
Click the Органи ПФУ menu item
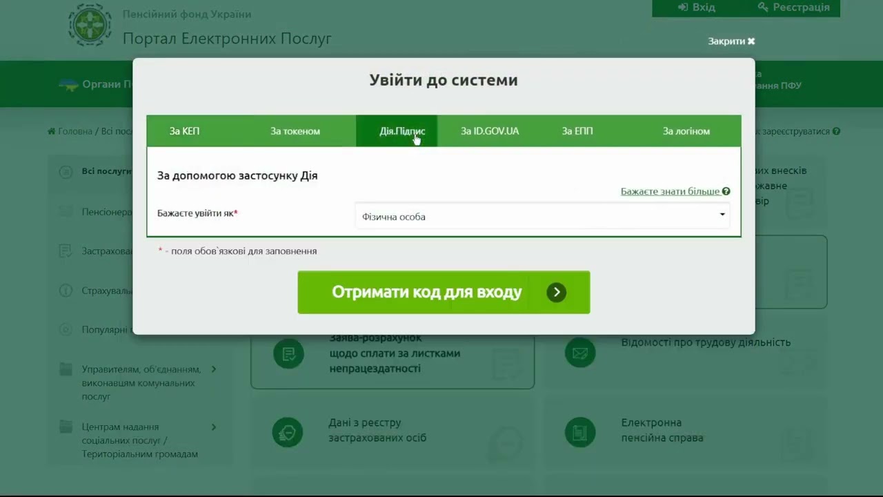pyautogui.click(x=97, y=85)
